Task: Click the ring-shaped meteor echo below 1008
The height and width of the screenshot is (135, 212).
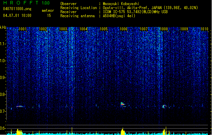Action: click(164, 106)
